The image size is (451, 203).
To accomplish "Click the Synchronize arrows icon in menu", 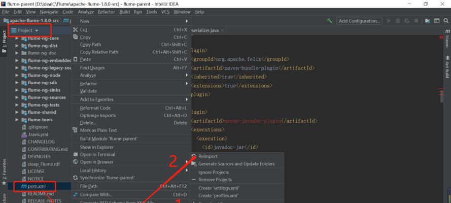I will [x=76, y=178].
